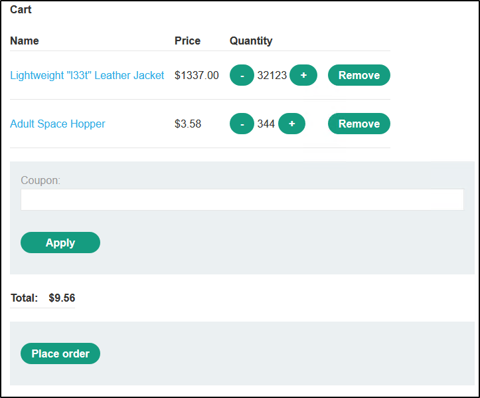
Task: Decrease the Leather Jacket quantity with minus
Action: click(242, 75)
